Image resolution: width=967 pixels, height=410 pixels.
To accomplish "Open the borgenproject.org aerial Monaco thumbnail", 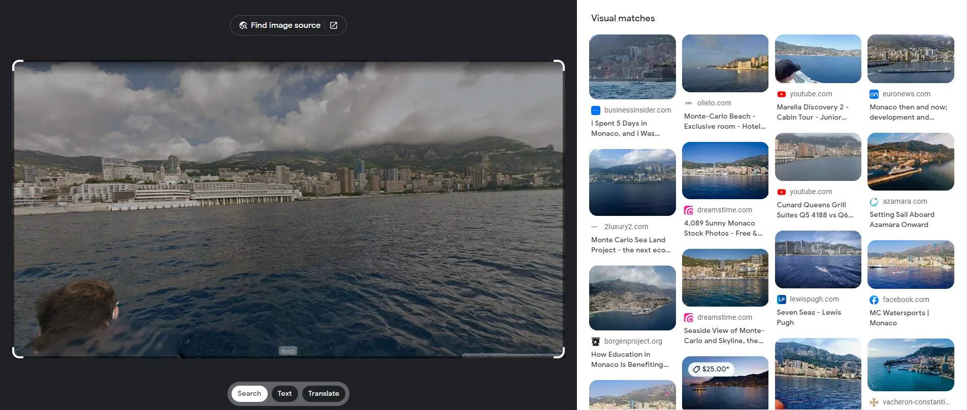I will point(632,298).
